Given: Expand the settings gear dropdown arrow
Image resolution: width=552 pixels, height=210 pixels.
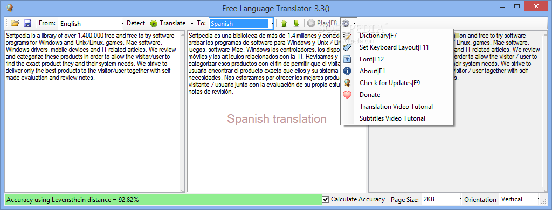Looking at the screenshot, I should click(354, 24).
